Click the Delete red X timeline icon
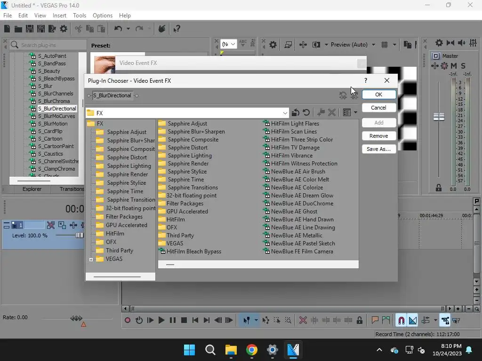482x361 pixels. coord(303,321)
